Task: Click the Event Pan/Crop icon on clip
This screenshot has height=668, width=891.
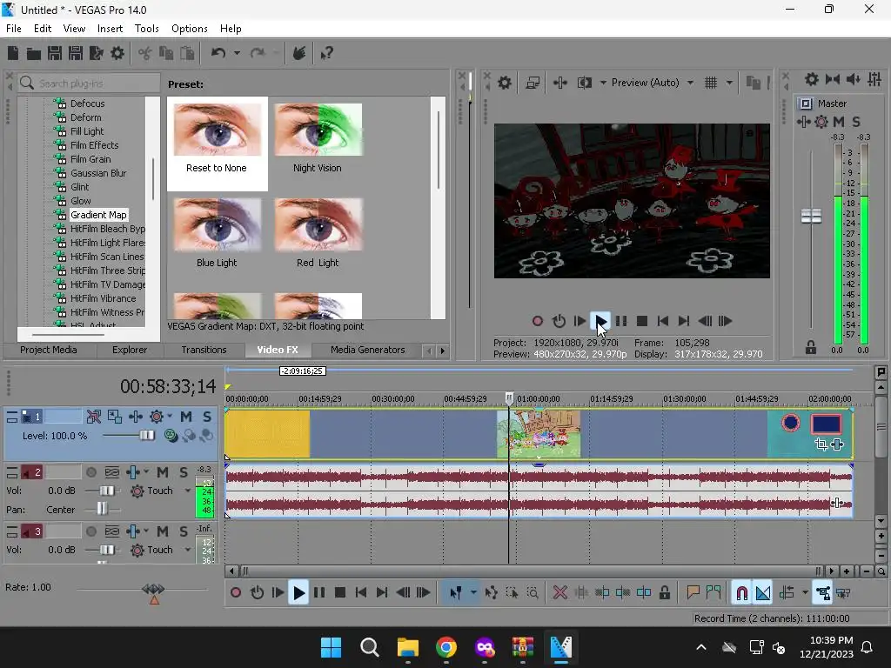Action: pyautogui.click(x=821, y=444)
